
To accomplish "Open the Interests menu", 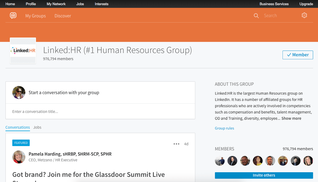I will pyautogui.click(x=102, y=4).
